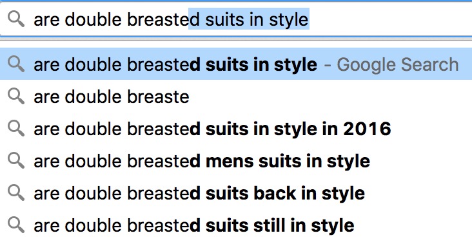Pick the 'are double breasted suits still in style' suggestion
The image size is (472, 242).
click(236, 225)
